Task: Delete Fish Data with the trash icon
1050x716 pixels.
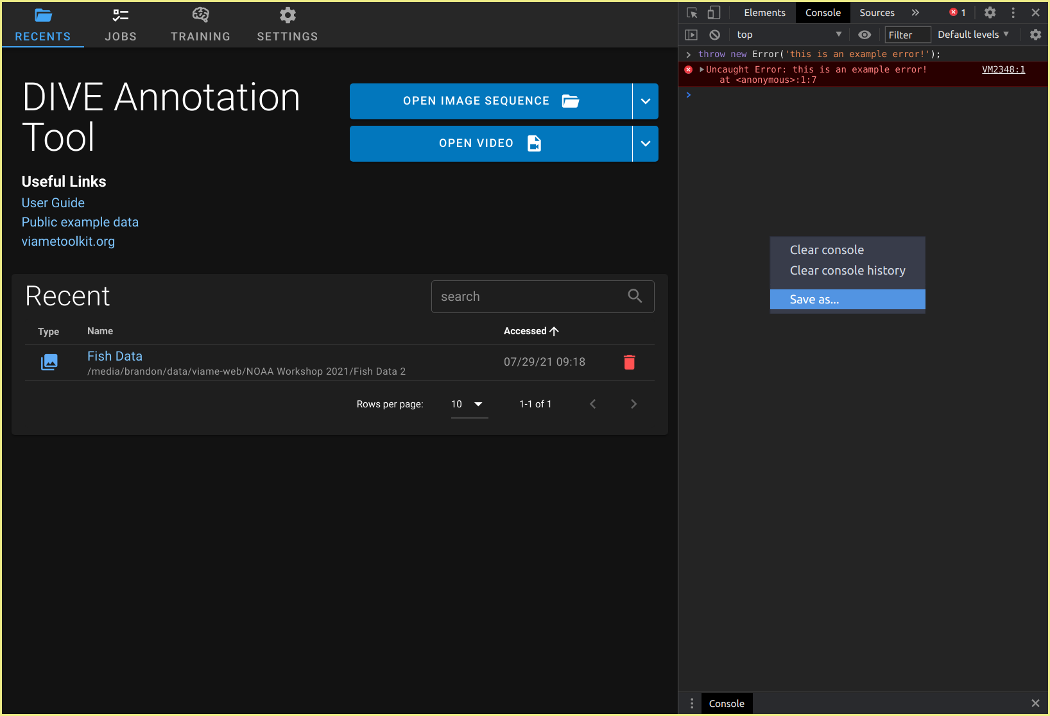Action: point(630,362)
